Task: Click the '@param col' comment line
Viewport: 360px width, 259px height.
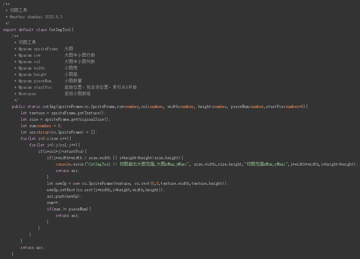Action: (54, 61)
